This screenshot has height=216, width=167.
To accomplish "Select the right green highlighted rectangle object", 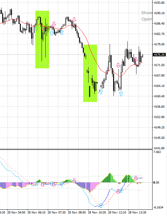I will point(90,73).
